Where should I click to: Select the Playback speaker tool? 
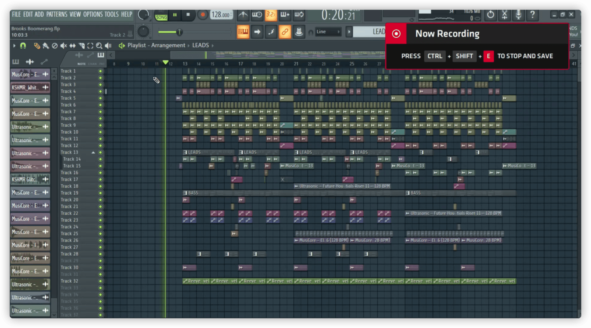108,46
